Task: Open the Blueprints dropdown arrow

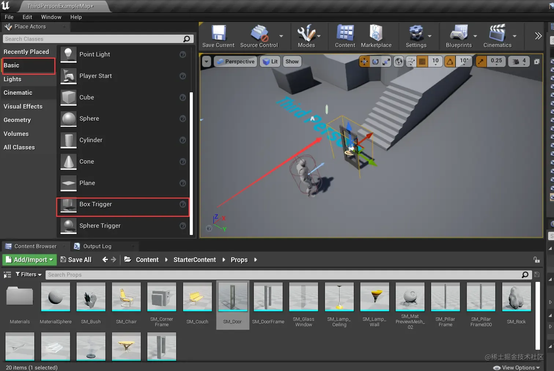Action: click(475, 36)
